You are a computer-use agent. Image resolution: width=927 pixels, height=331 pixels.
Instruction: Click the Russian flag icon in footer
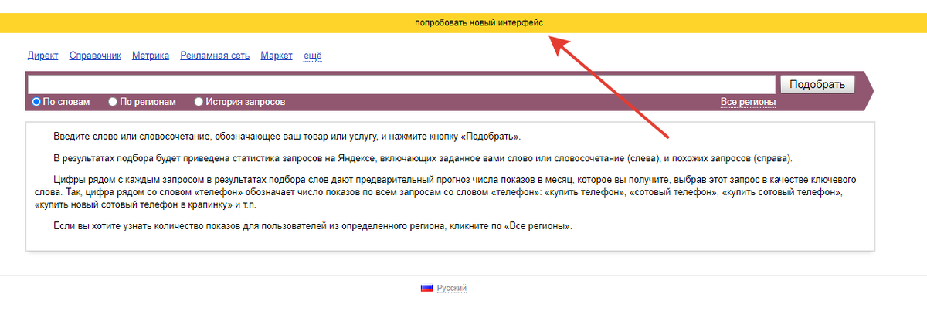tap(426, 288)
